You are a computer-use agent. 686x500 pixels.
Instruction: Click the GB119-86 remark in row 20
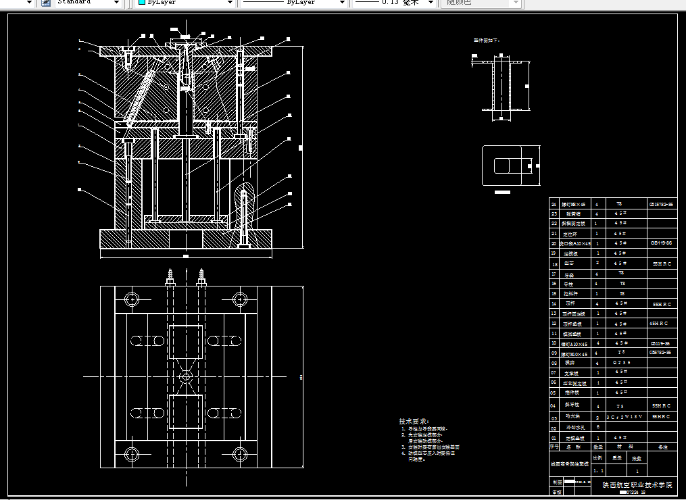661,243
